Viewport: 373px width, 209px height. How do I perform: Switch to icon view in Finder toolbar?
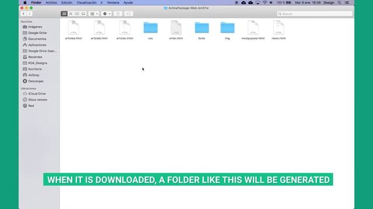(64, 14)
